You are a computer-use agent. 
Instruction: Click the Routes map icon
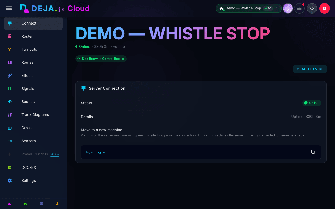coord(10,62)
